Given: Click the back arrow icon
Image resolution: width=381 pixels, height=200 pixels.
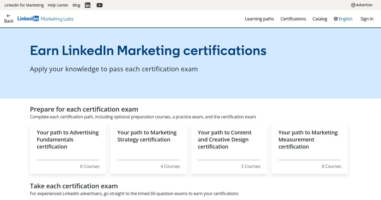Looking at the screenshot, I should [9, 16].
